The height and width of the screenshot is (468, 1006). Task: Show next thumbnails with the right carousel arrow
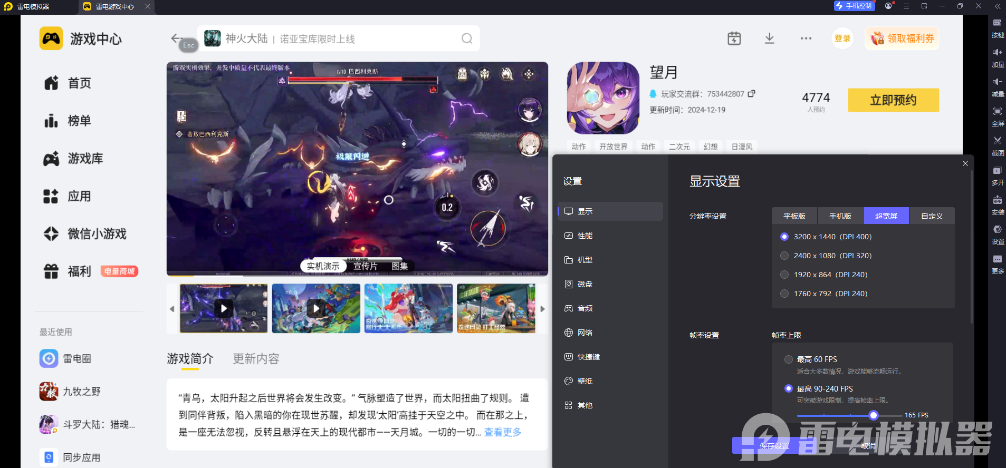pos(542,309)
